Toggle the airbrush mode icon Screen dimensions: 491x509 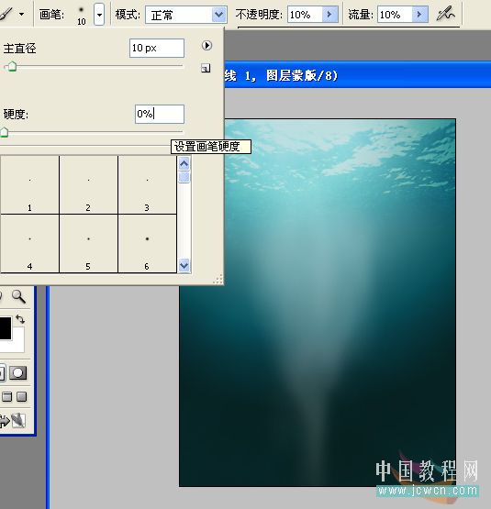[446, 14]
